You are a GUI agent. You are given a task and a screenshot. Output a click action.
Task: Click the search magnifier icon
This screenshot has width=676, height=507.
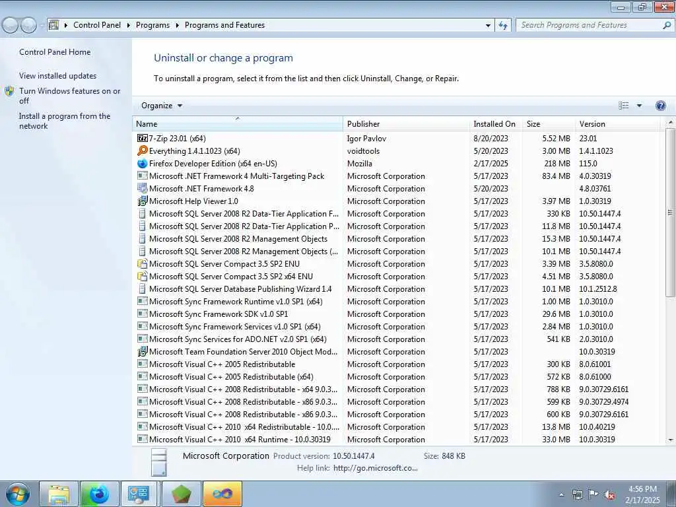pos(667,26)
